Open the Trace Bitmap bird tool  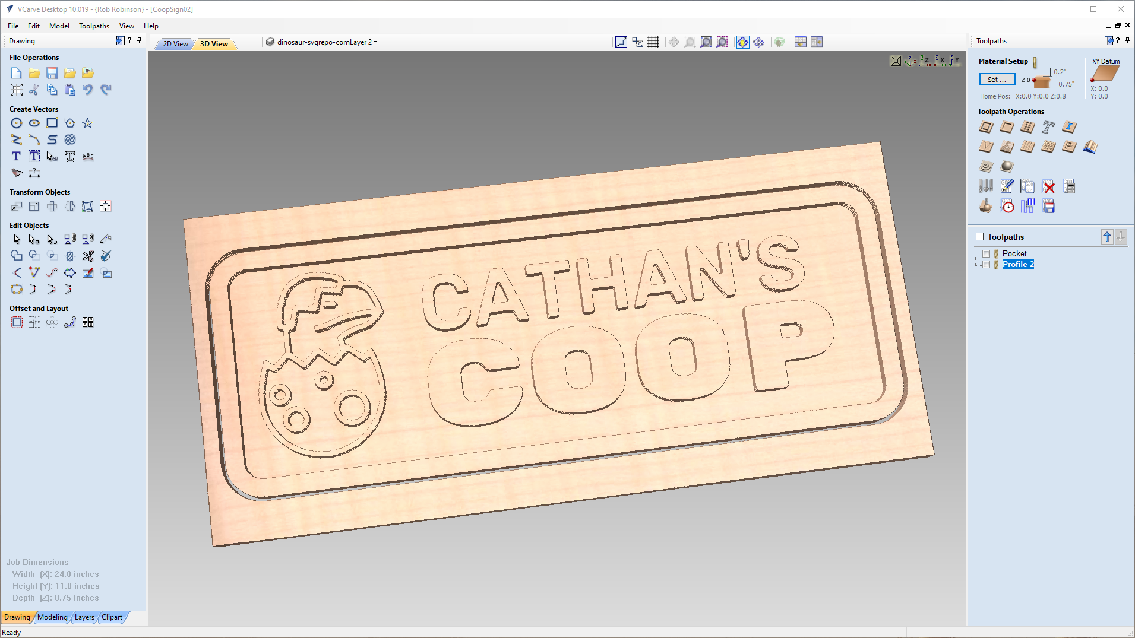point(17,173)
